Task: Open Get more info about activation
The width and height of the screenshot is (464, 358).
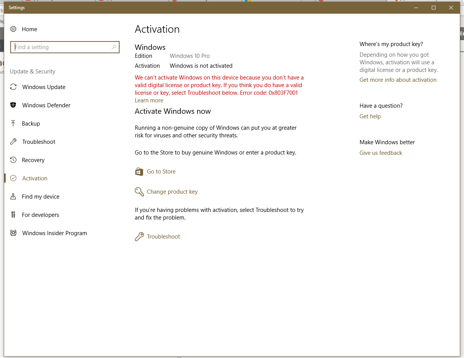Action: (x=398, y=80)
